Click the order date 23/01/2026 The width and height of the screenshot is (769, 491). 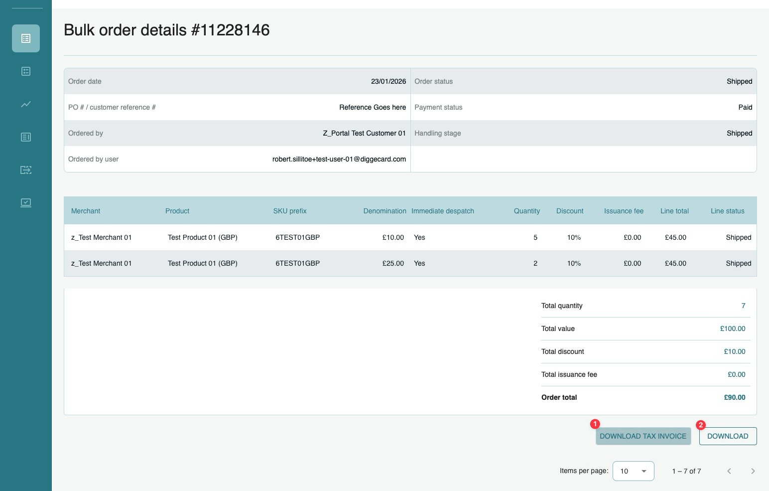[388, 81]
